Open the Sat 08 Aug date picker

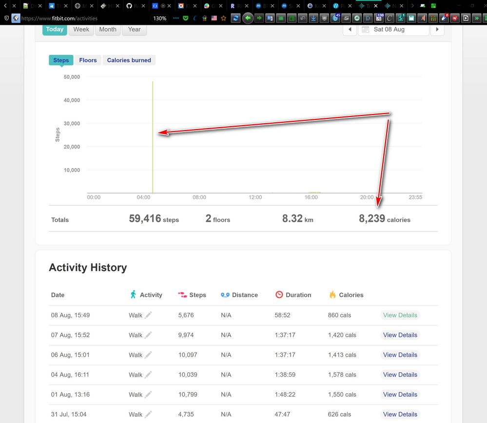(393, 30)
